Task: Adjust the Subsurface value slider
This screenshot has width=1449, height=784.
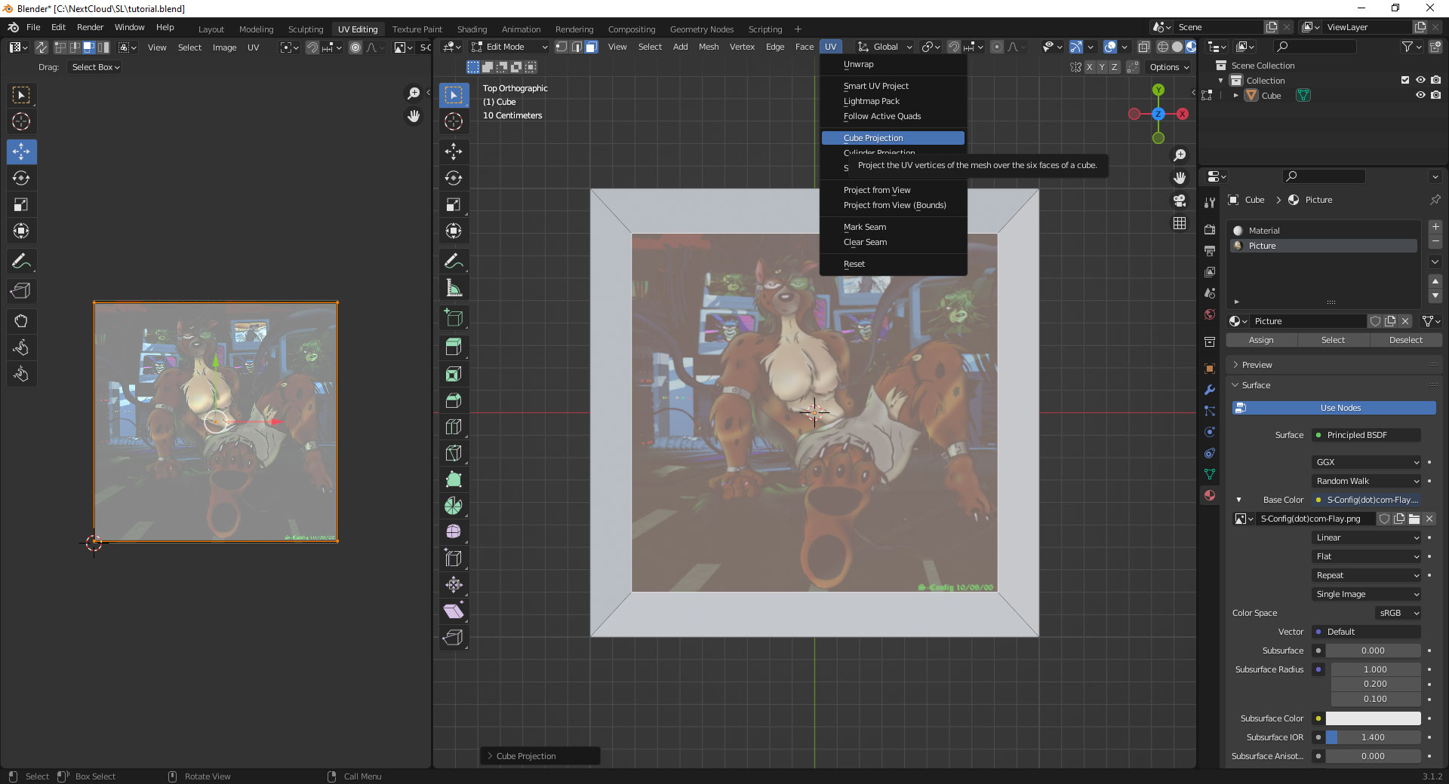Action: pyautogui.click(x=1373, y=651)
